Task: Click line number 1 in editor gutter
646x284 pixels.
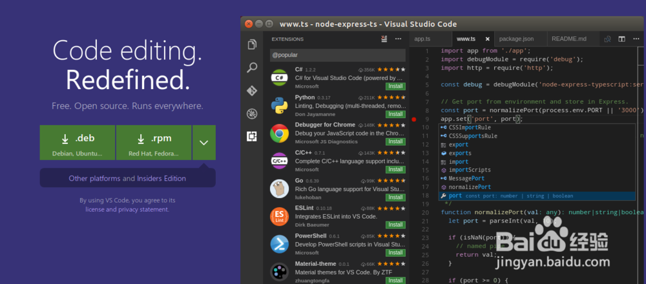Action: click(427, 52)
